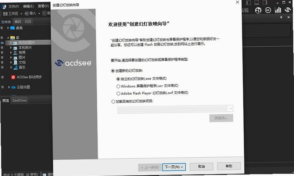Image resolution: width=294 pixels, height=176 pixels.
Task: Open the 编辑(E) menu
Action: (28, 6)
